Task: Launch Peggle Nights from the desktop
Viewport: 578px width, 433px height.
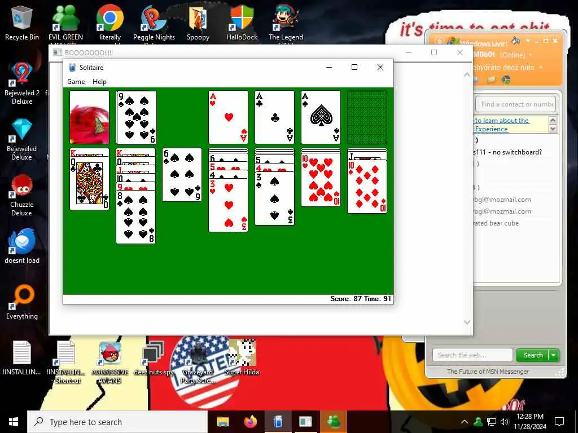Action: [x=154, y=23]
